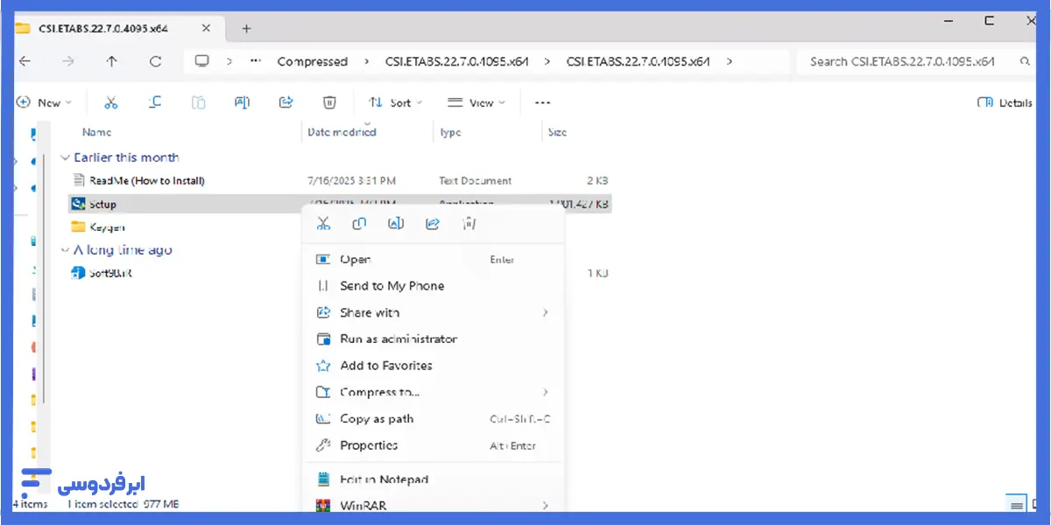Collapse the A long time ago group
This screenshot has height=525, width=1051.
[x=64, y=250]
